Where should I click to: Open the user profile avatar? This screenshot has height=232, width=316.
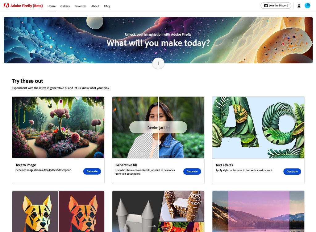coord(307,6)
